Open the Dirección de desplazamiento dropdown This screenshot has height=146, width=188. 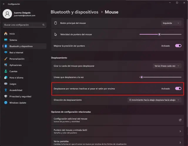pos(155,100)
